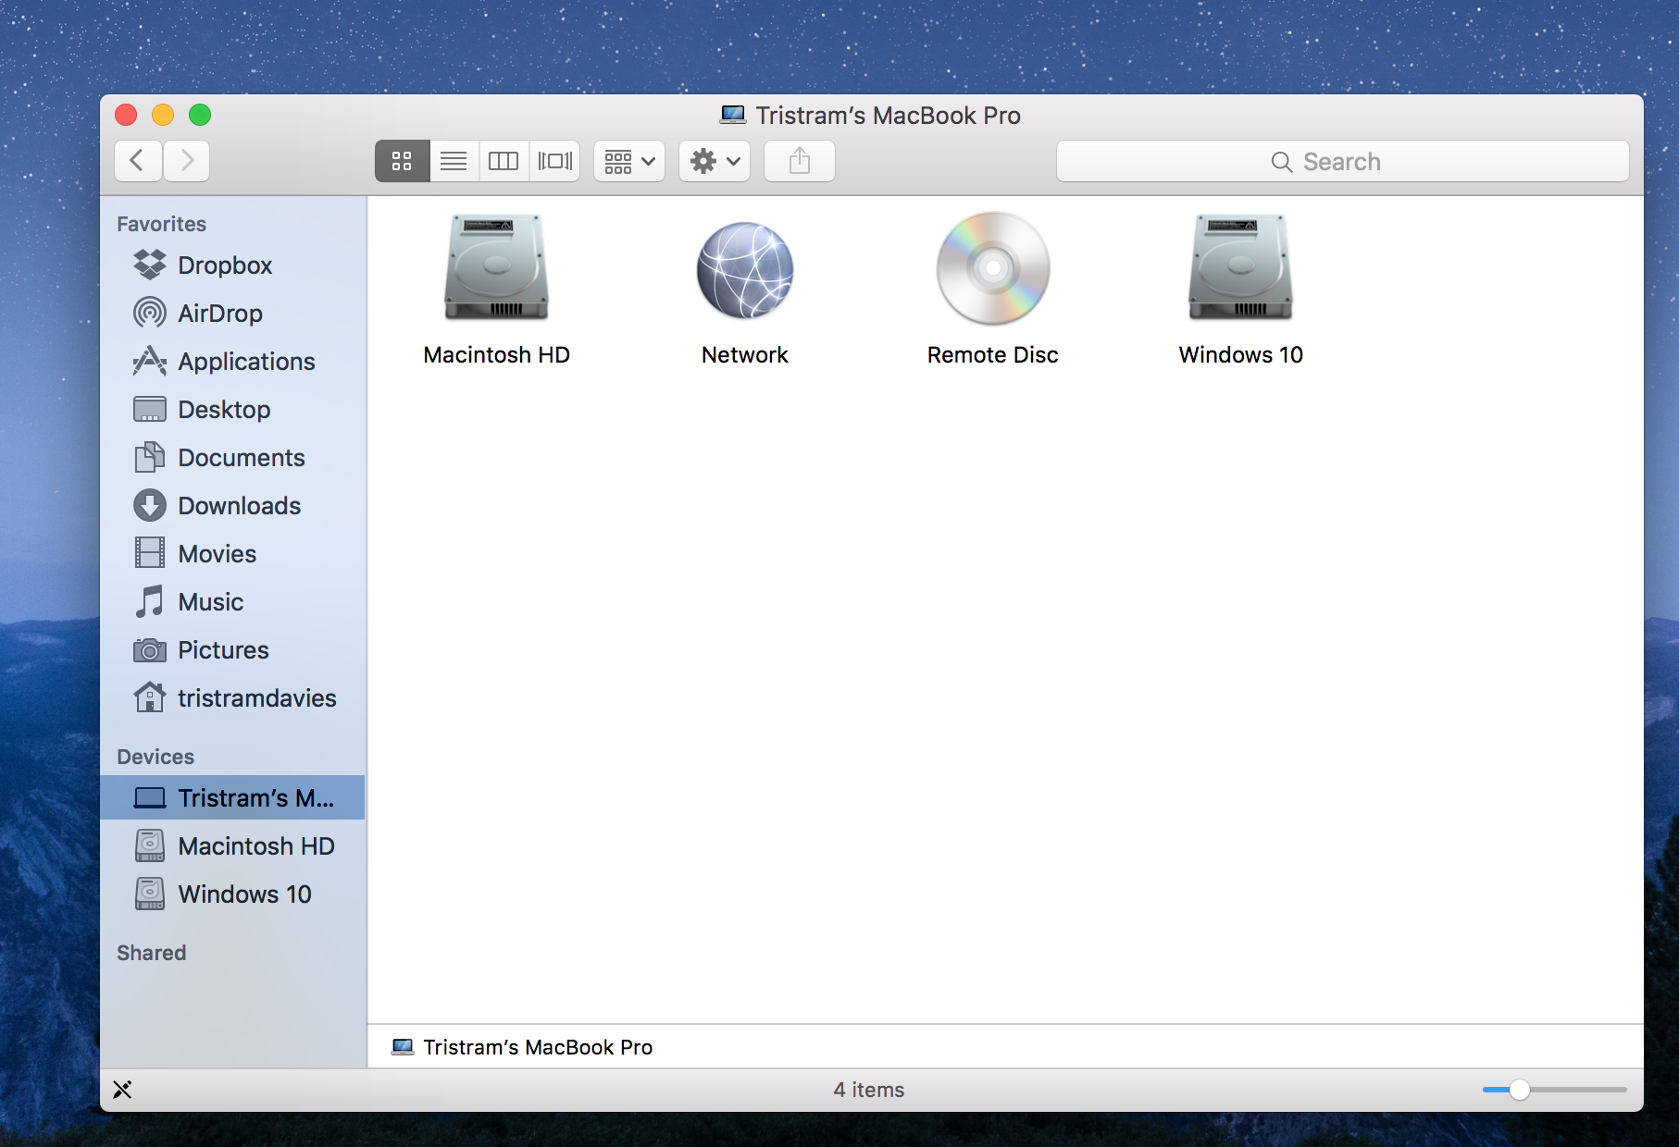Click the MacBook proxy icon in the title bar
Screen dimensions: 1679x1147
point(733,115)
